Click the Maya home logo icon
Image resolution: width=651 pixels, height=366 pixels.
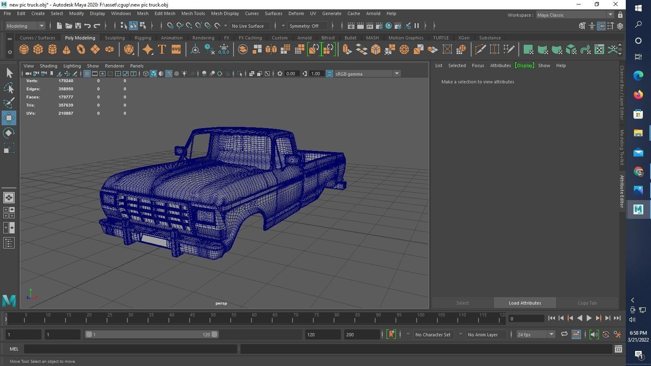pos(9,301)
